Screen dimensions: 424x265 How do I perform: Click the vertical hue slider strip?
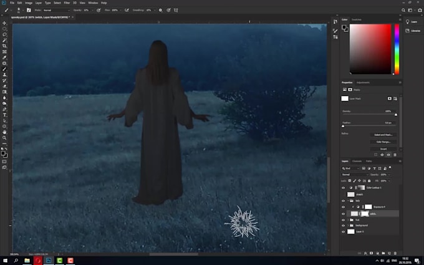[x=397, y=49]
